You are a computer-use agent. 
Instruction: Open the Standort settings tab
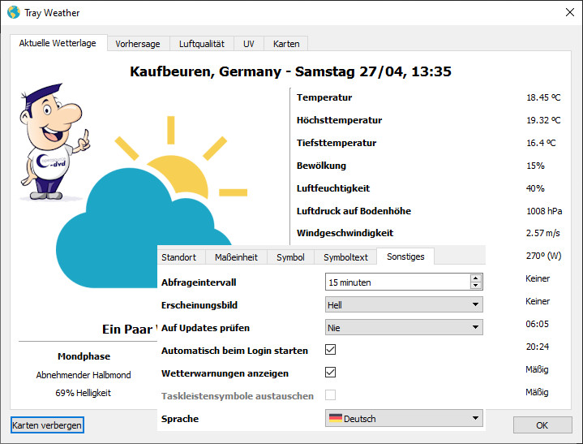coord(178,257)
